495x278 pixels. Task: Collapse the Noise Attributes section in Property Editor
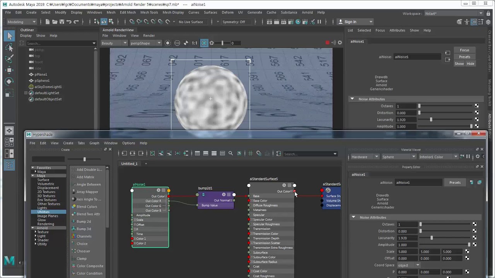(x=353, y=217)
